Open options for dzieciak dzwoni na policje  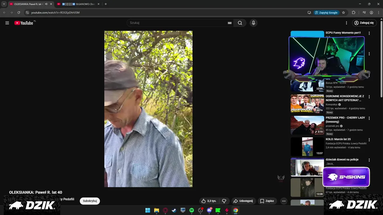369,160
